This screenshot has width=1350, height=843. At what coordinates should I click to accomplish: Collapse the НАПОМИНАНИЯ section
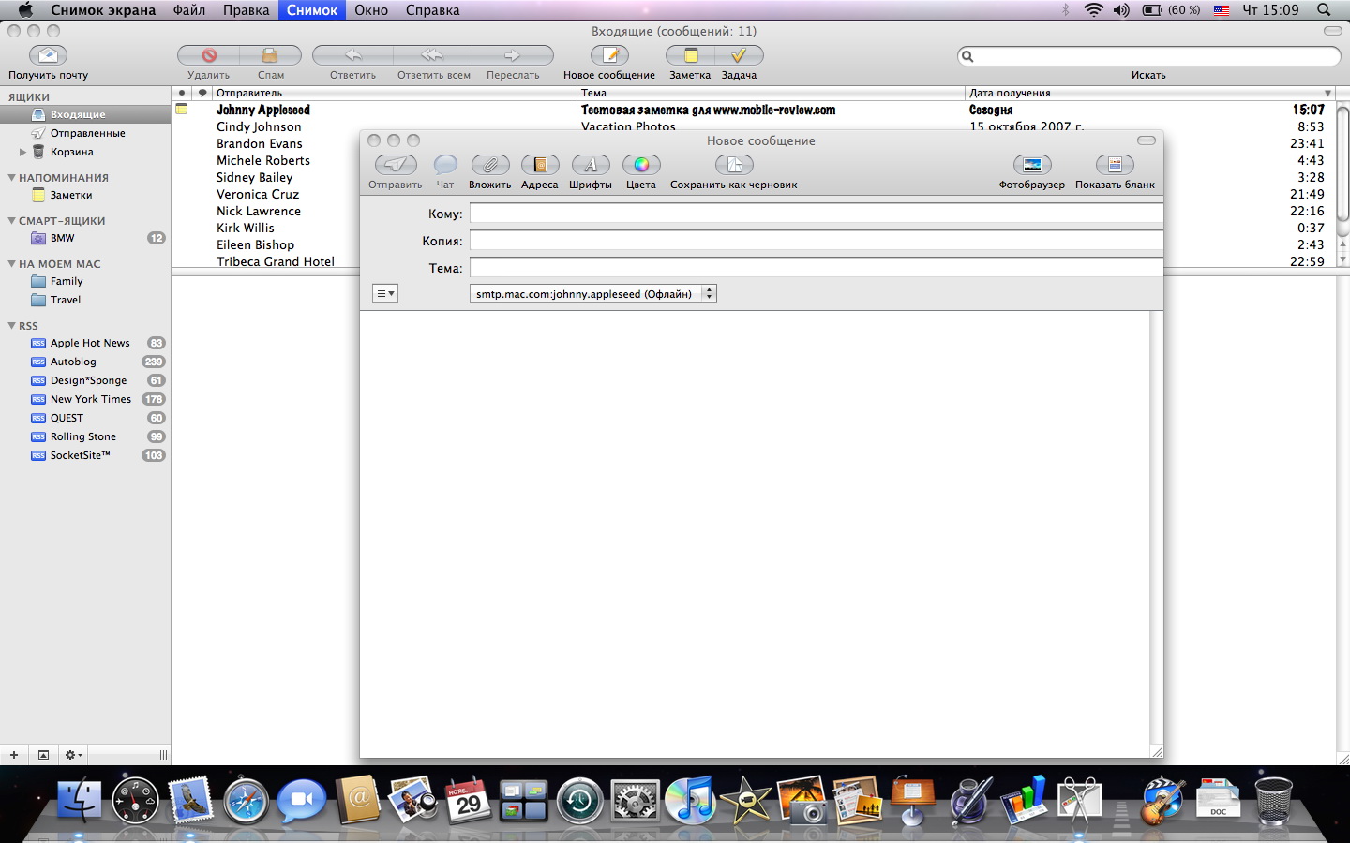[x=11, y=177]
